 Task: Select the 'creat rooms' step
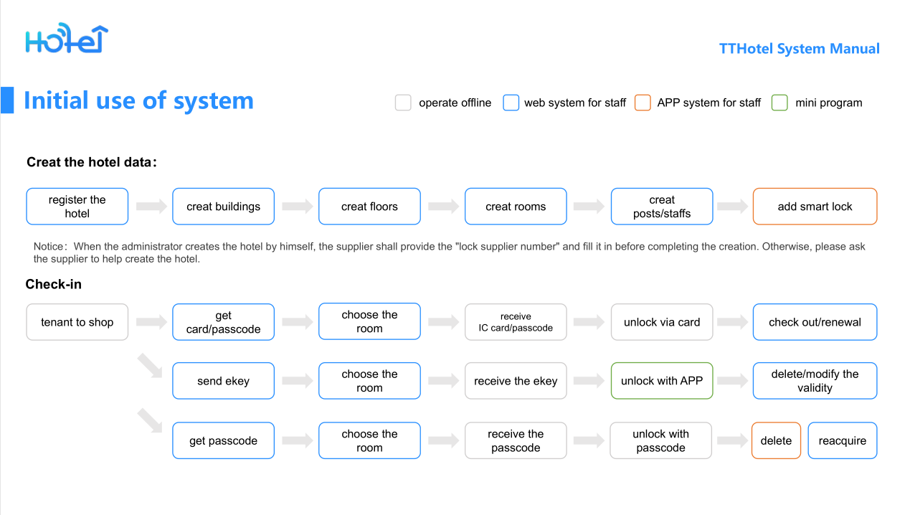coord(516,207)
